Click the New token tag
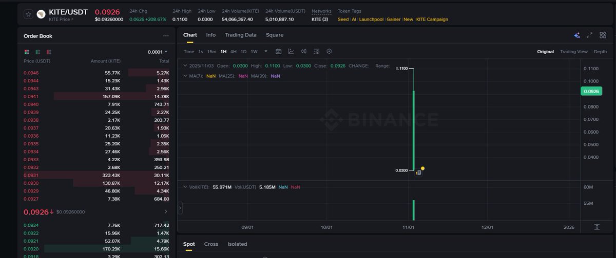The image size is (616, 258). (408, 19)
